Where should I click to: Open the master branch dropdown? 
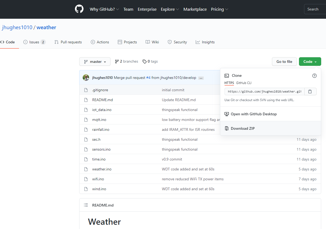95,62
